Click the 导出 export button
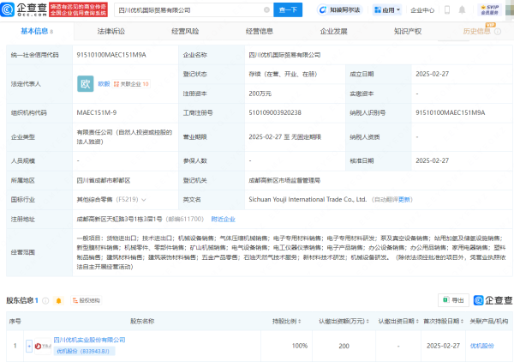Image resolution: width=514 pixels, height=362 pixels. 454,300
